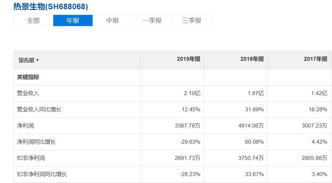
Task: Click the 16.28% growth value
Action: [318, 110]
